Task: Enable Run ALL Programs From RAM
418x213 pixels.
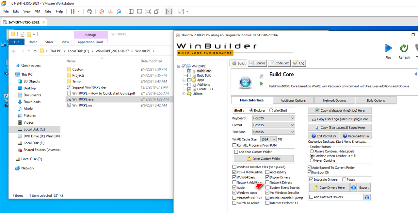Action: [234, 145]
